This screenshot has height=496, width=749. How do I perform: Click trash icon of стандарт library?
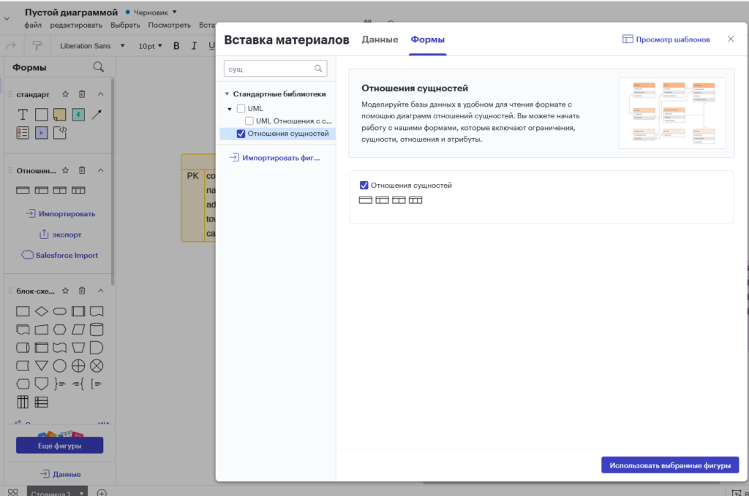[82, 94]
